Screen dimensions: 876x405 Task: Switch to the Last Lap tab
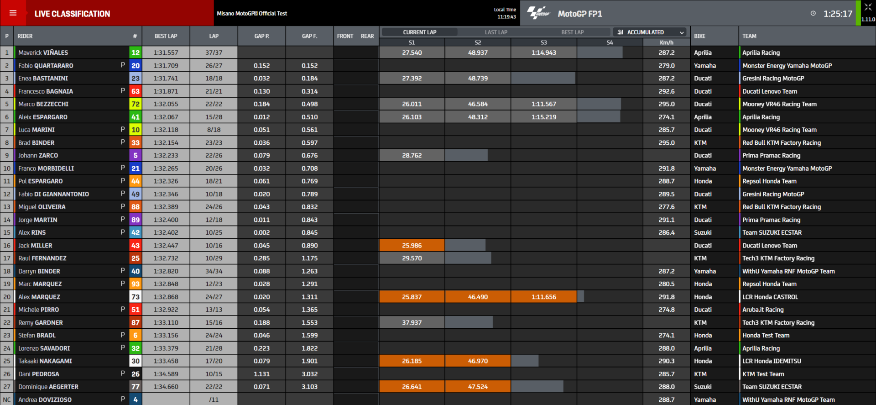pyautogui.click(x=496, y=32)
